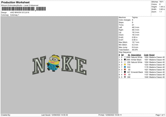
Task: Click the orange-red swatch code 1021
Action: [125, 70]
